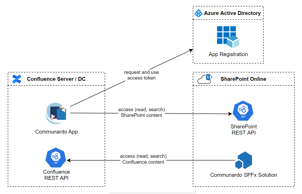Click the arrowhead pointing at Azure Active Directory

point(191,50)
